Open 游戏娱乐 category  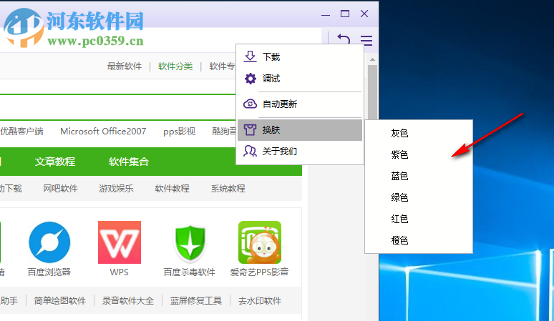click(116, 188)
